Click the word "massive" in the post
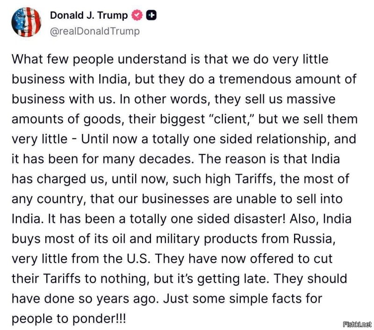Screen dimensions: 374x330 311,99
